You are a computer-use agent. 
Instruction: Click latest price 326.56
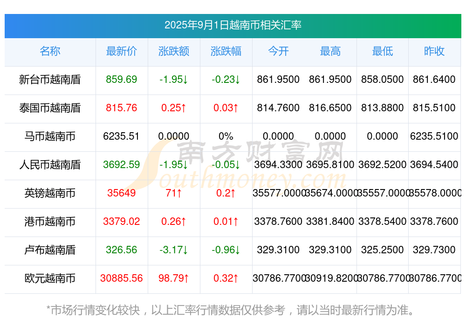pos(121,250)
